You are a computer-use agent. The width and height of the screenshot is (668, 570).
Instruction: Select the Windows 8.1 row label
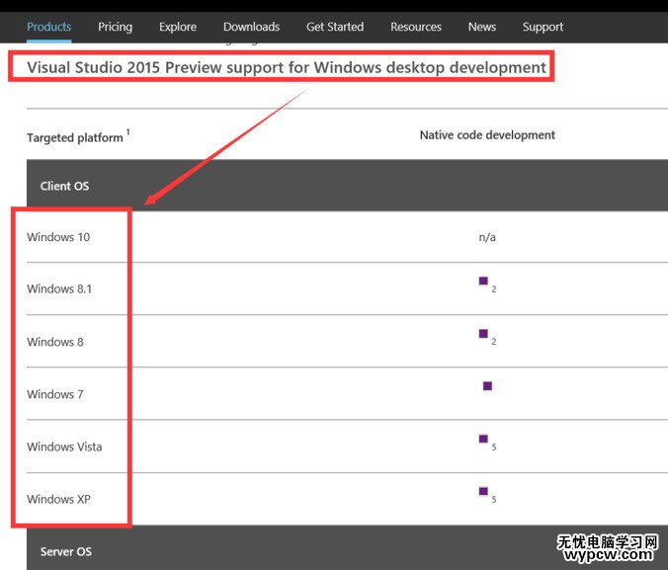[x=59, y=288]
